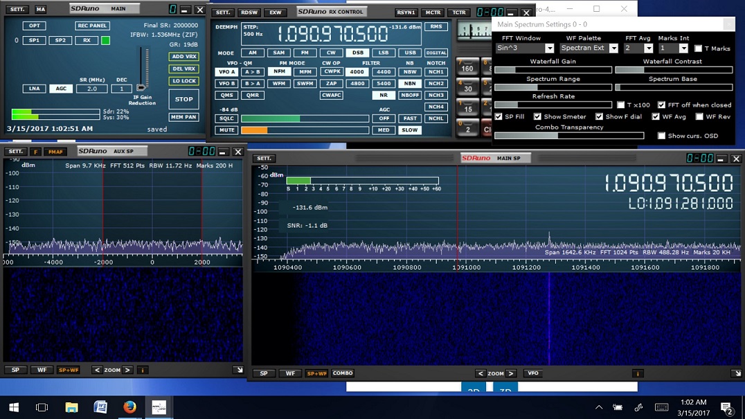Click the pen workspace icon in system tray
The height and width of the screenshot is (419, 745).
[x=638, y=407]
